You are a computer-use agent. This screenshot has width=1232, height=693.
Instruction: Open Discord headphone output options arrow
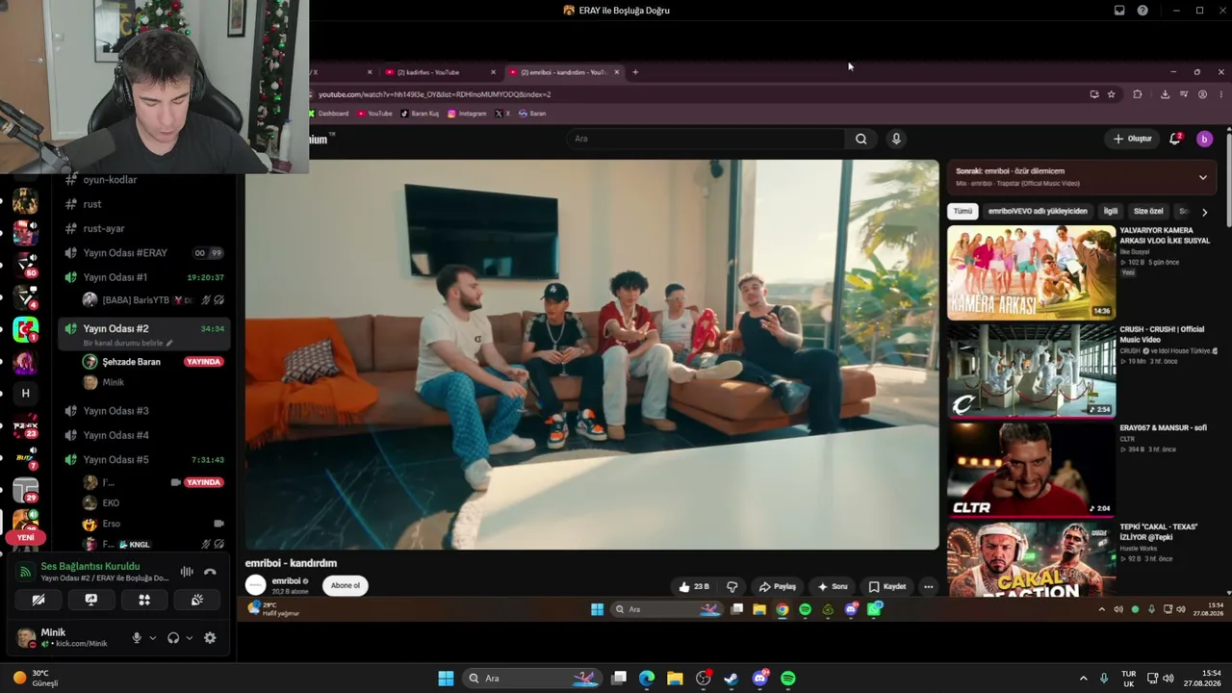[189, 637]
